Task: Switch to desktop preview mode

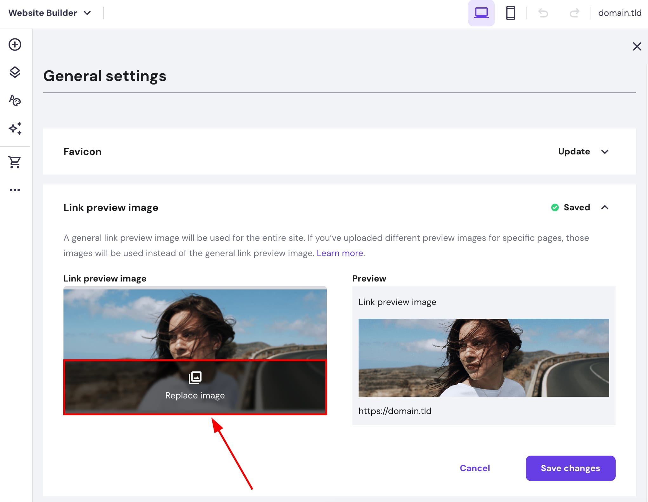Action: point(481,13)
